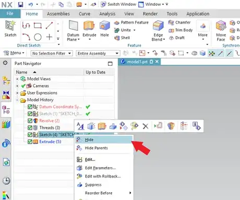Click the Rename icon in popup toolbar

point(80,126)
